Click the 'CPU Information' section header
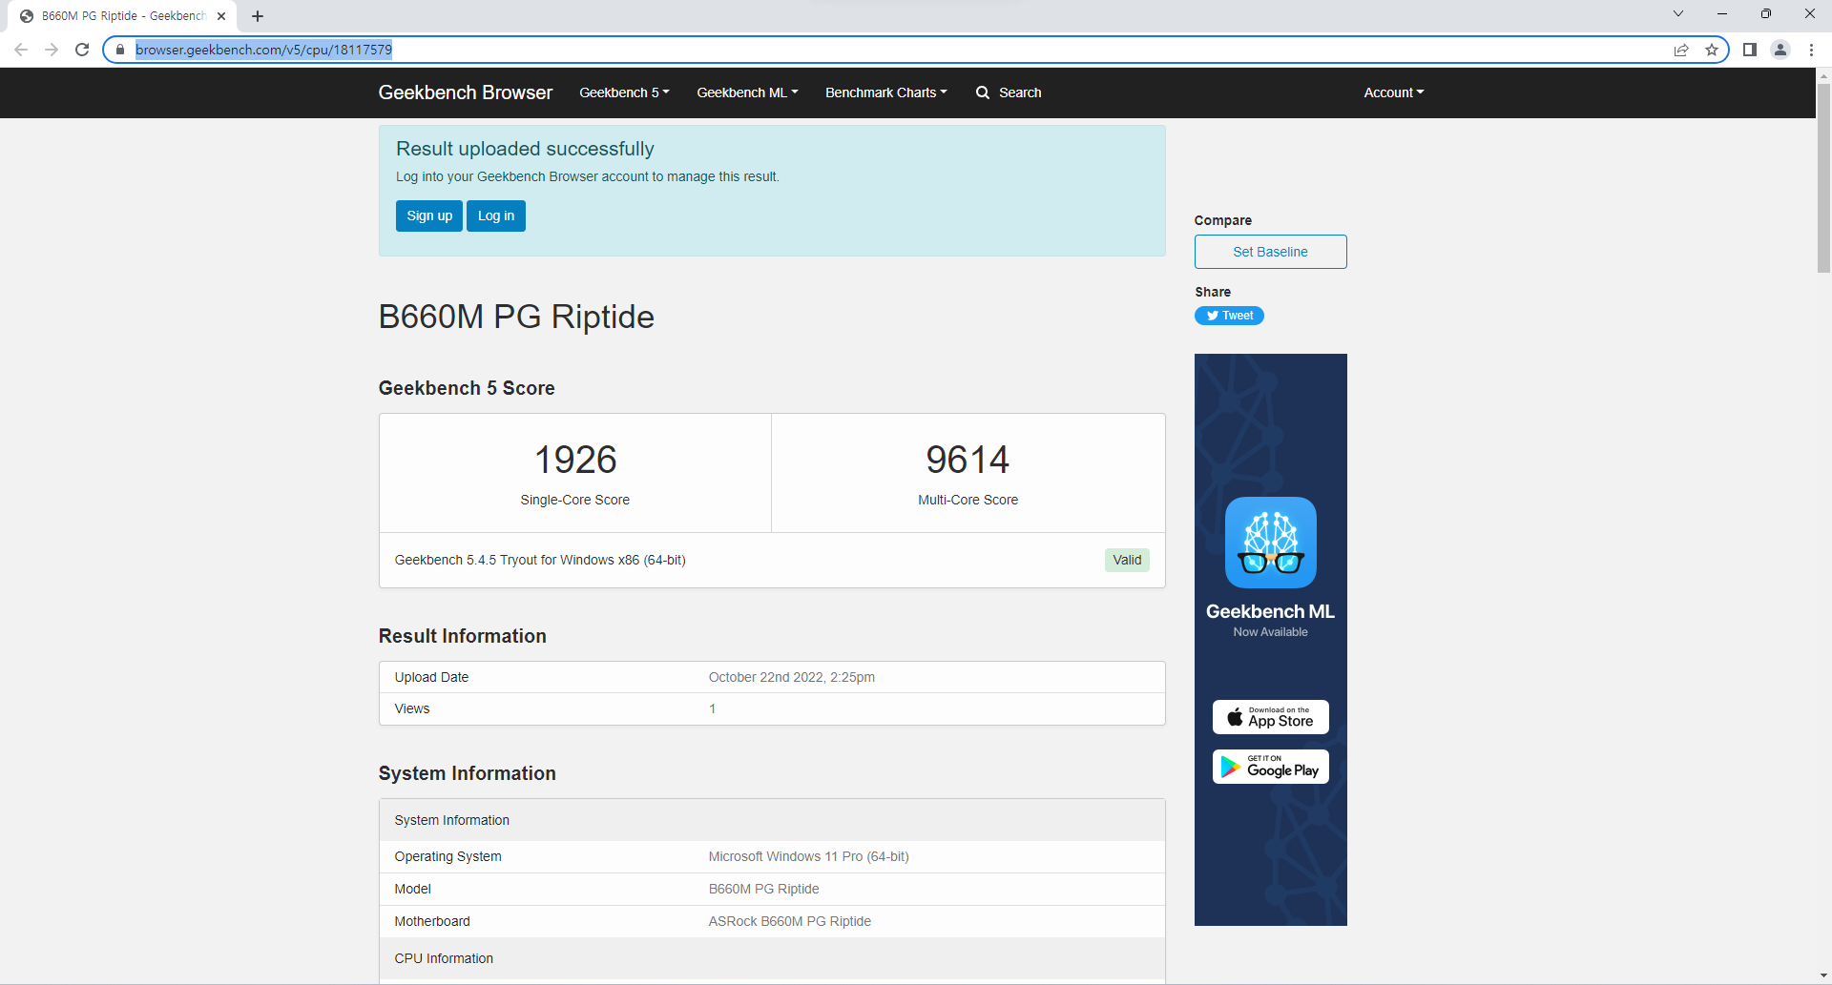This screenshot has height=985, width=1832. coord(444,958)
